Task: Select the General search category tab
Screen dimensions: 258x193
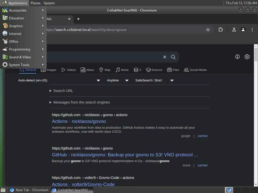Action: pyautogui.click(x=28, y=70)
